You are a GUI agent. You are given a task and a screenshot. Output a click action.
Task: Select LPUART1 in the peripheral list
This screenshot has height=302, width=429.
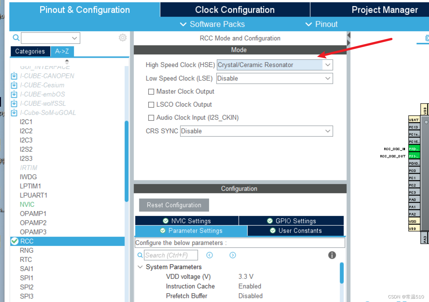coord(33,195)
